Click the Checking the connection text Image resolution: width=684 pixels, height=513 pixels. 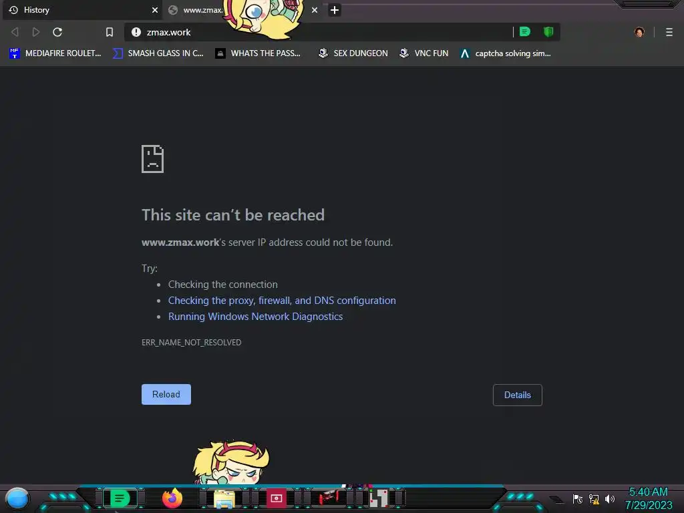[223, 285]
